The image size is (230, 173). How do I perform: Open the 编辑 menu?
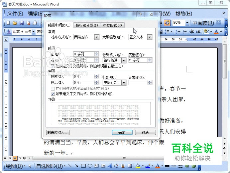click(35, 14)
